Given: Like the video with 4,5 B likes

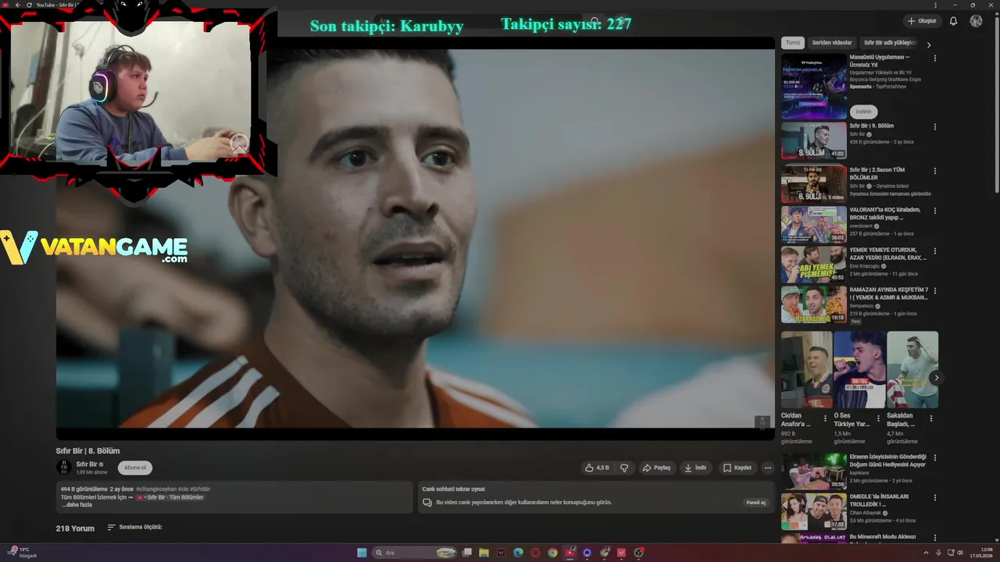Looking at the screenshot, I should (x=597, y=468).
